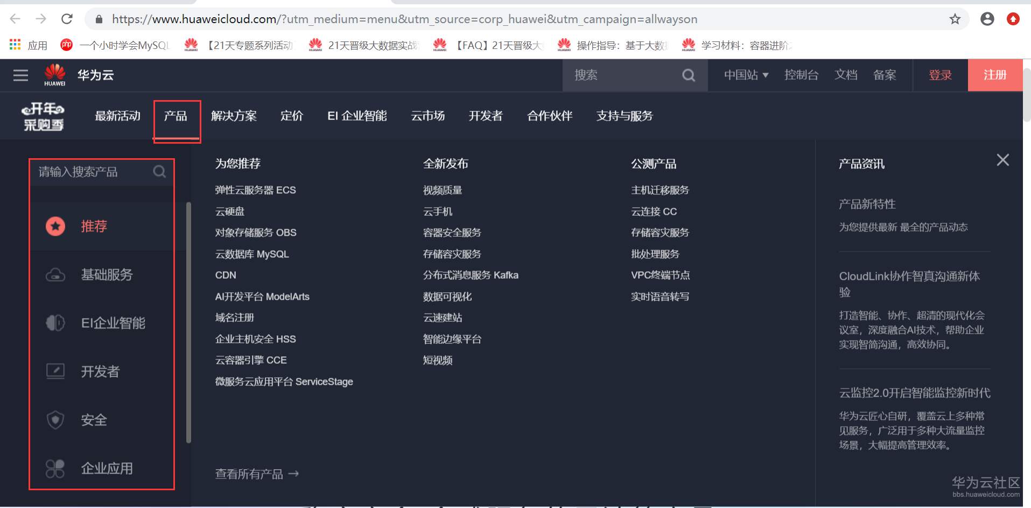Click the shield icon beside 安全
Image resolution: width=1031 pixels, height=508 pixels.
point(55,420)
